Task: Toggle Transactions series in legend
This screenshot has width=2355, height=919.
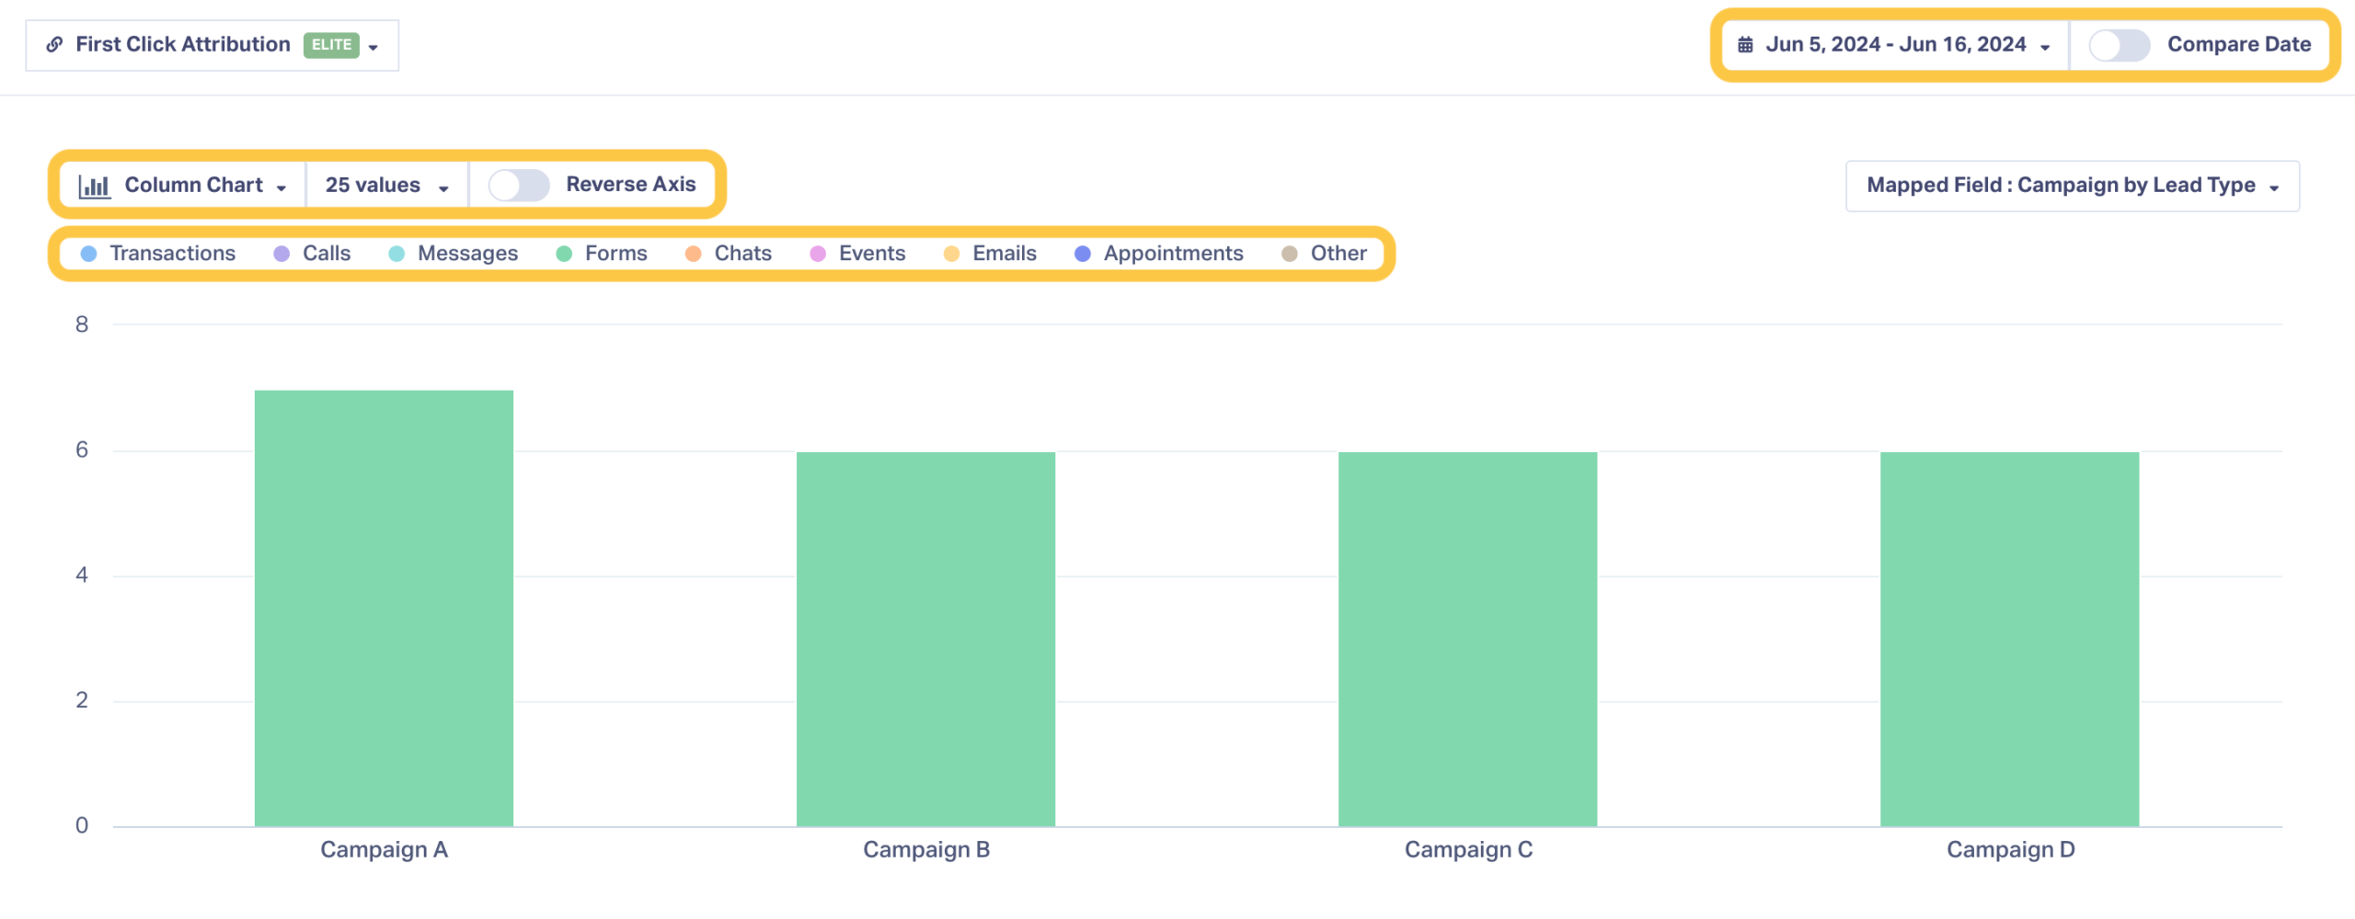Action: 158,254
